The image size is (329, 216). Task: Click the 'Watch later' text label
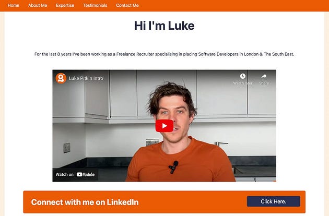pyautogui.click(x=243, y=83)
